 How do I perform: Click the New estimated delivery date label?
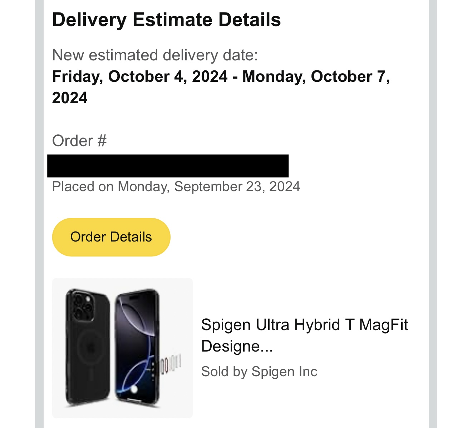point(155,55)
